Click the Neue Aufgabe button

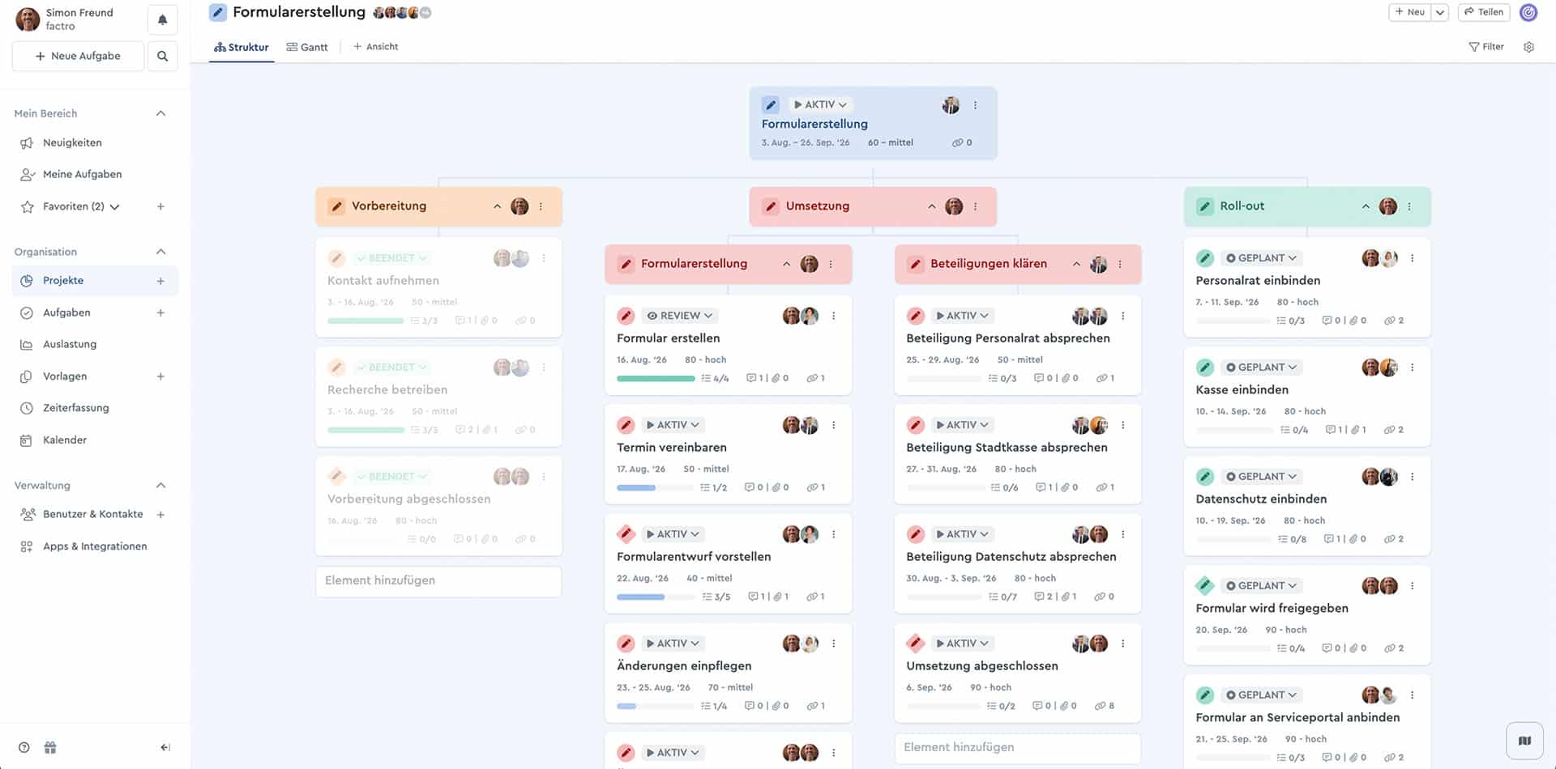click(78, 56)
